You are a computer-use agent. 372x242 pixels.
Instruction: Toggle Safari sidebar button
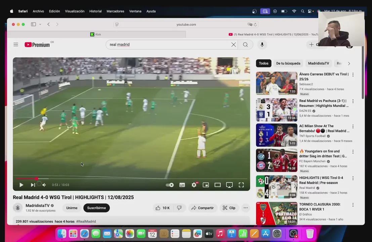click(34, 24)
